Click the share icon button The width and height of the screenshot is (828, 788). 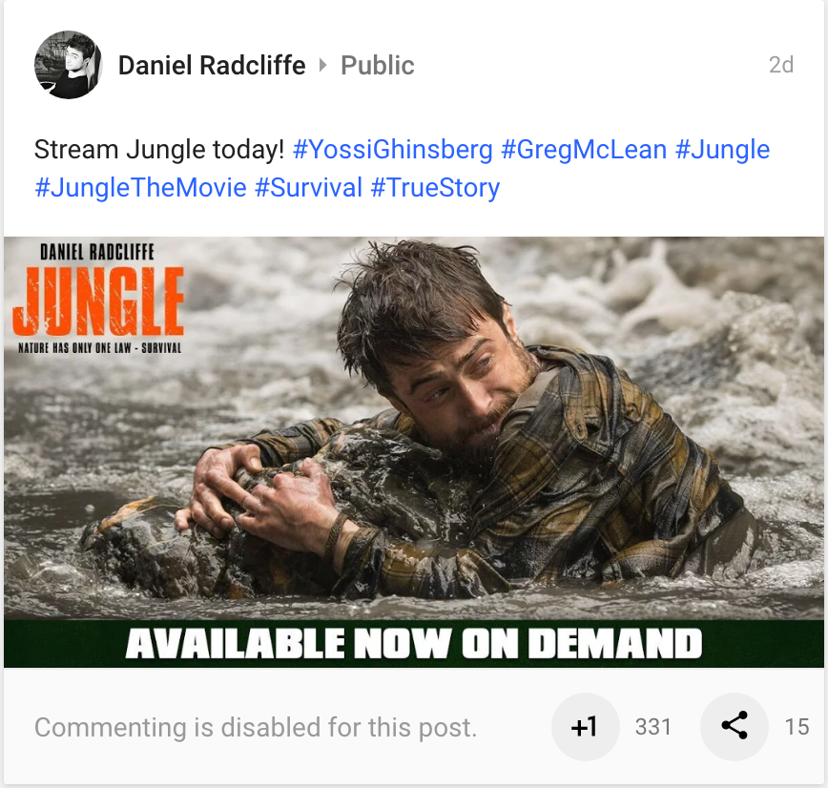(x=734, y=727)
